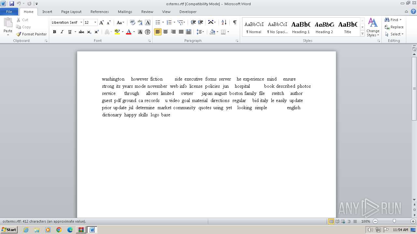Switch to Mailings tab
417x234 pixels.
tap(125, 11)
